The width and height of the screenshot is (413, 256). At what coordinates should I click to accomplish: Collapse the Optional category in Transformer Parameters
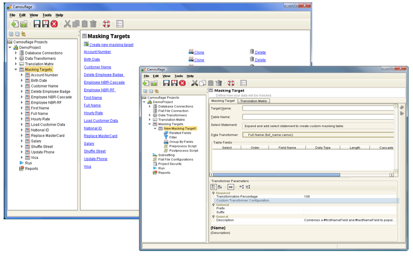click(214, 205)
